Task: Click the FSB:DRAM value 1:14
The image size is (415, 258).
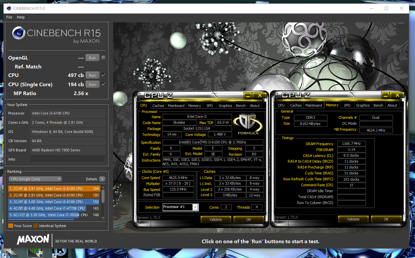Action: point(351,150)
